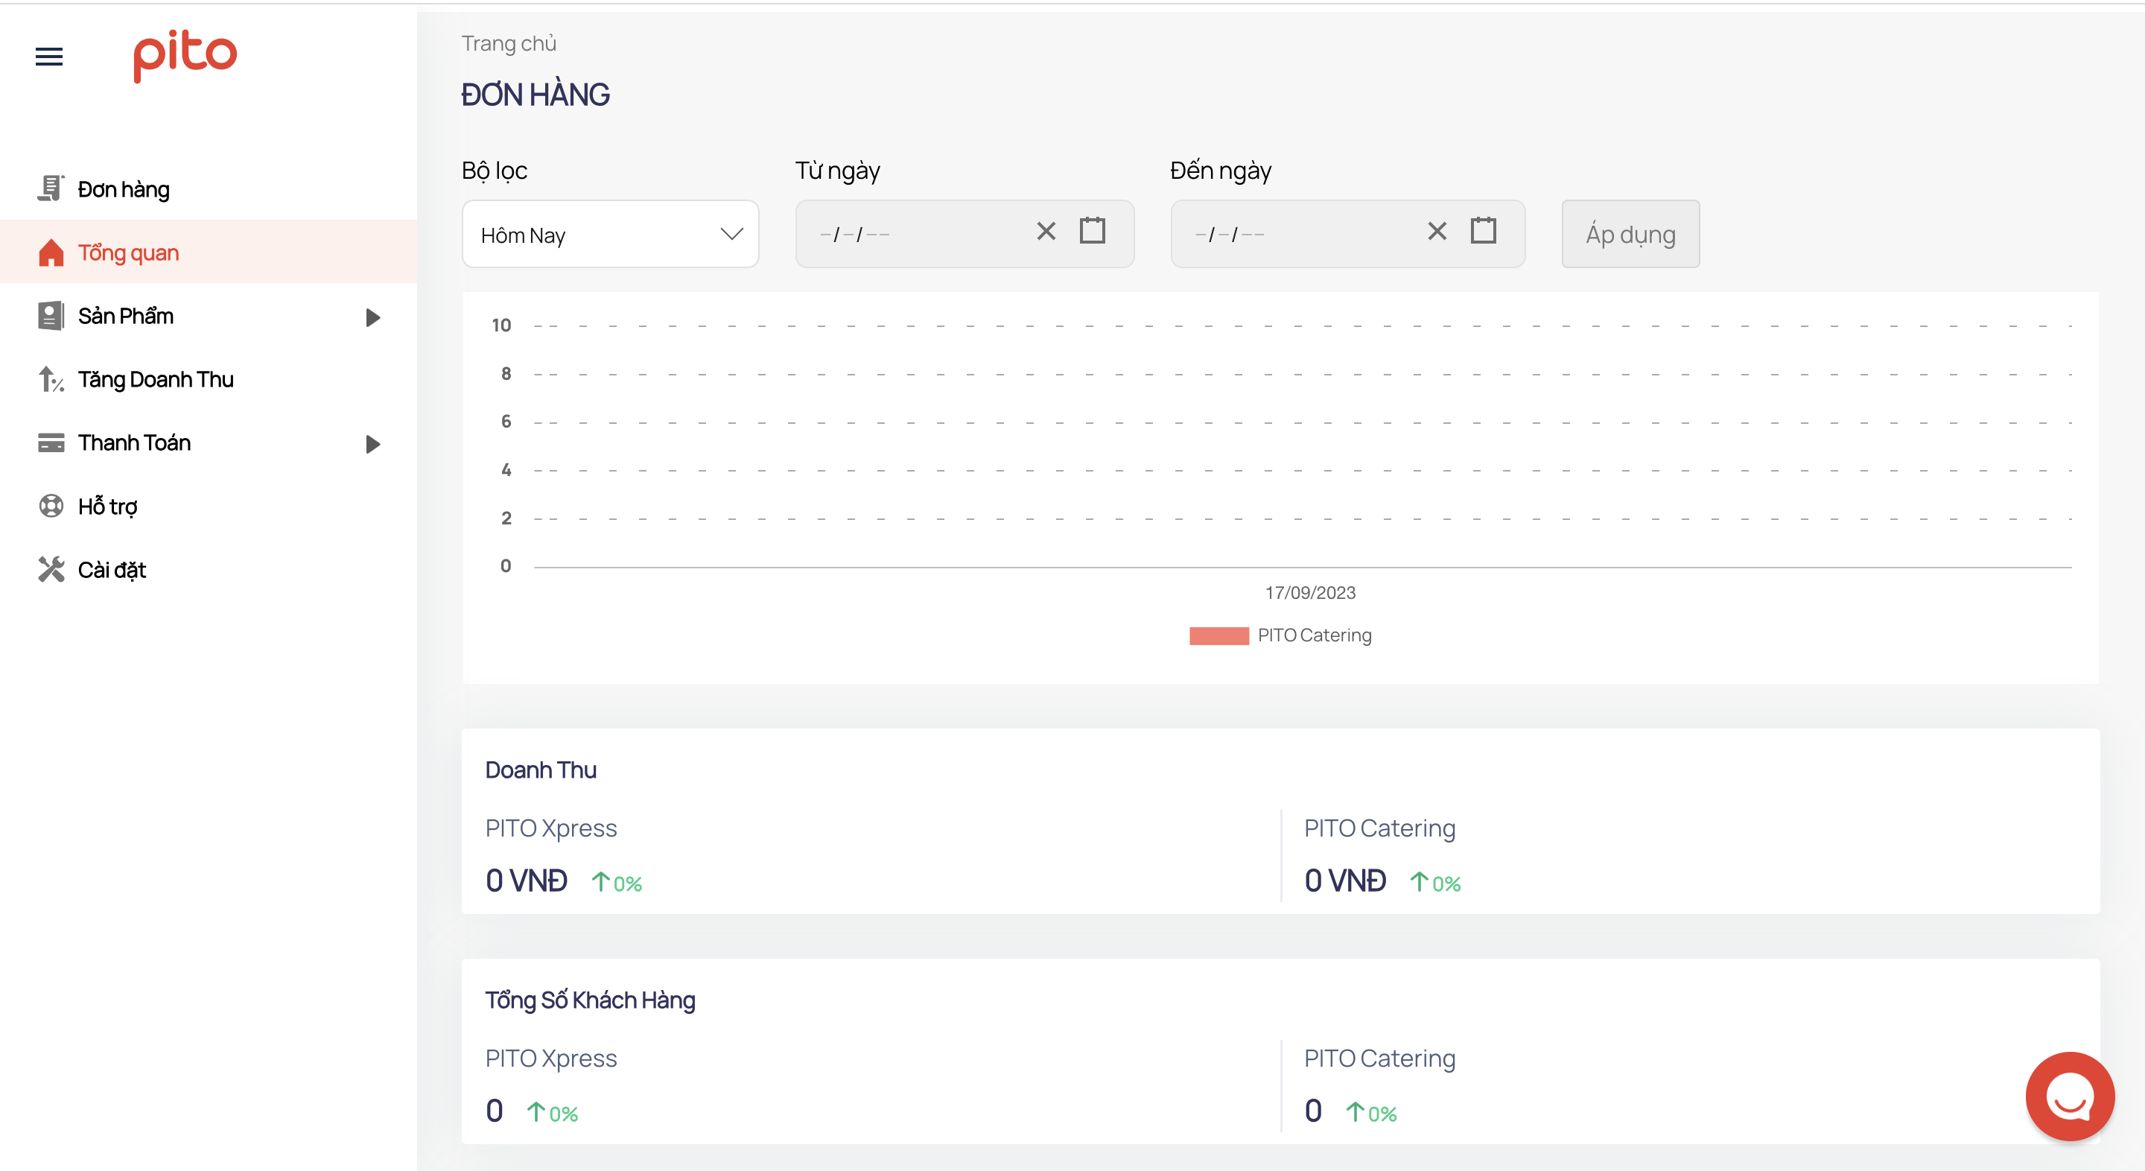Click the Doanh Thu card title
The image size is (2145, 1171).
(541, 770)
